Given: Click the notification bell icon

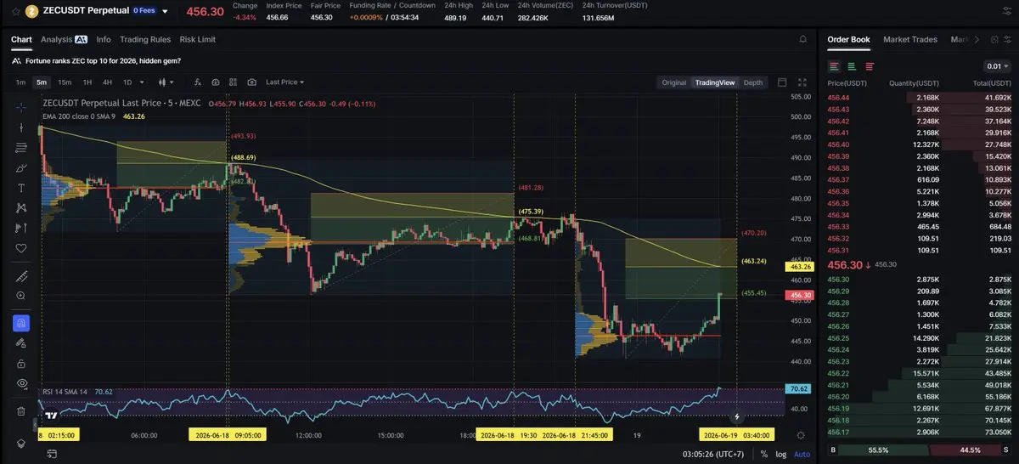Looking at the screenshot, I should (802, 39).
